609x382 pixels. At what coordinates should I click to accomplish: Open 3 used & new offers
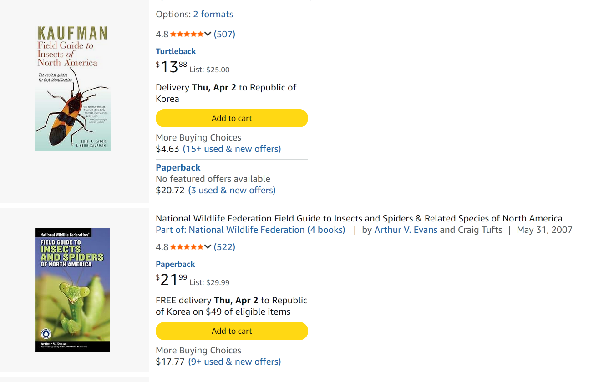[x=232, y=190]
